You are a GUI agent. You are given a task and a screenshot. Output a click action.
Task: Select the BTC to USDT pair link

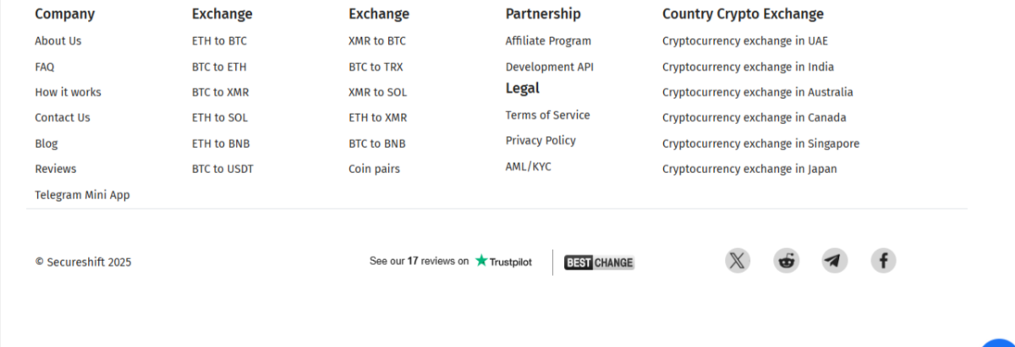tap(222, 169)
